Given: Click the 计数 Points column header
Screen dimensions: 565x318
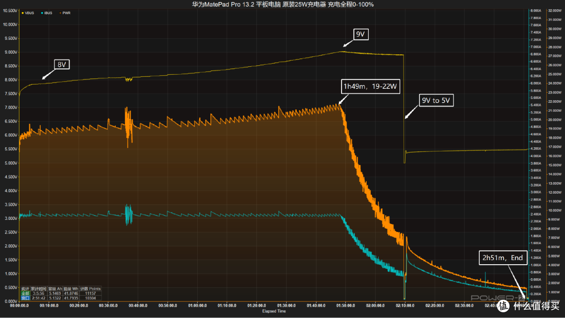Looking at the screenshot, I should click(91, 289).
